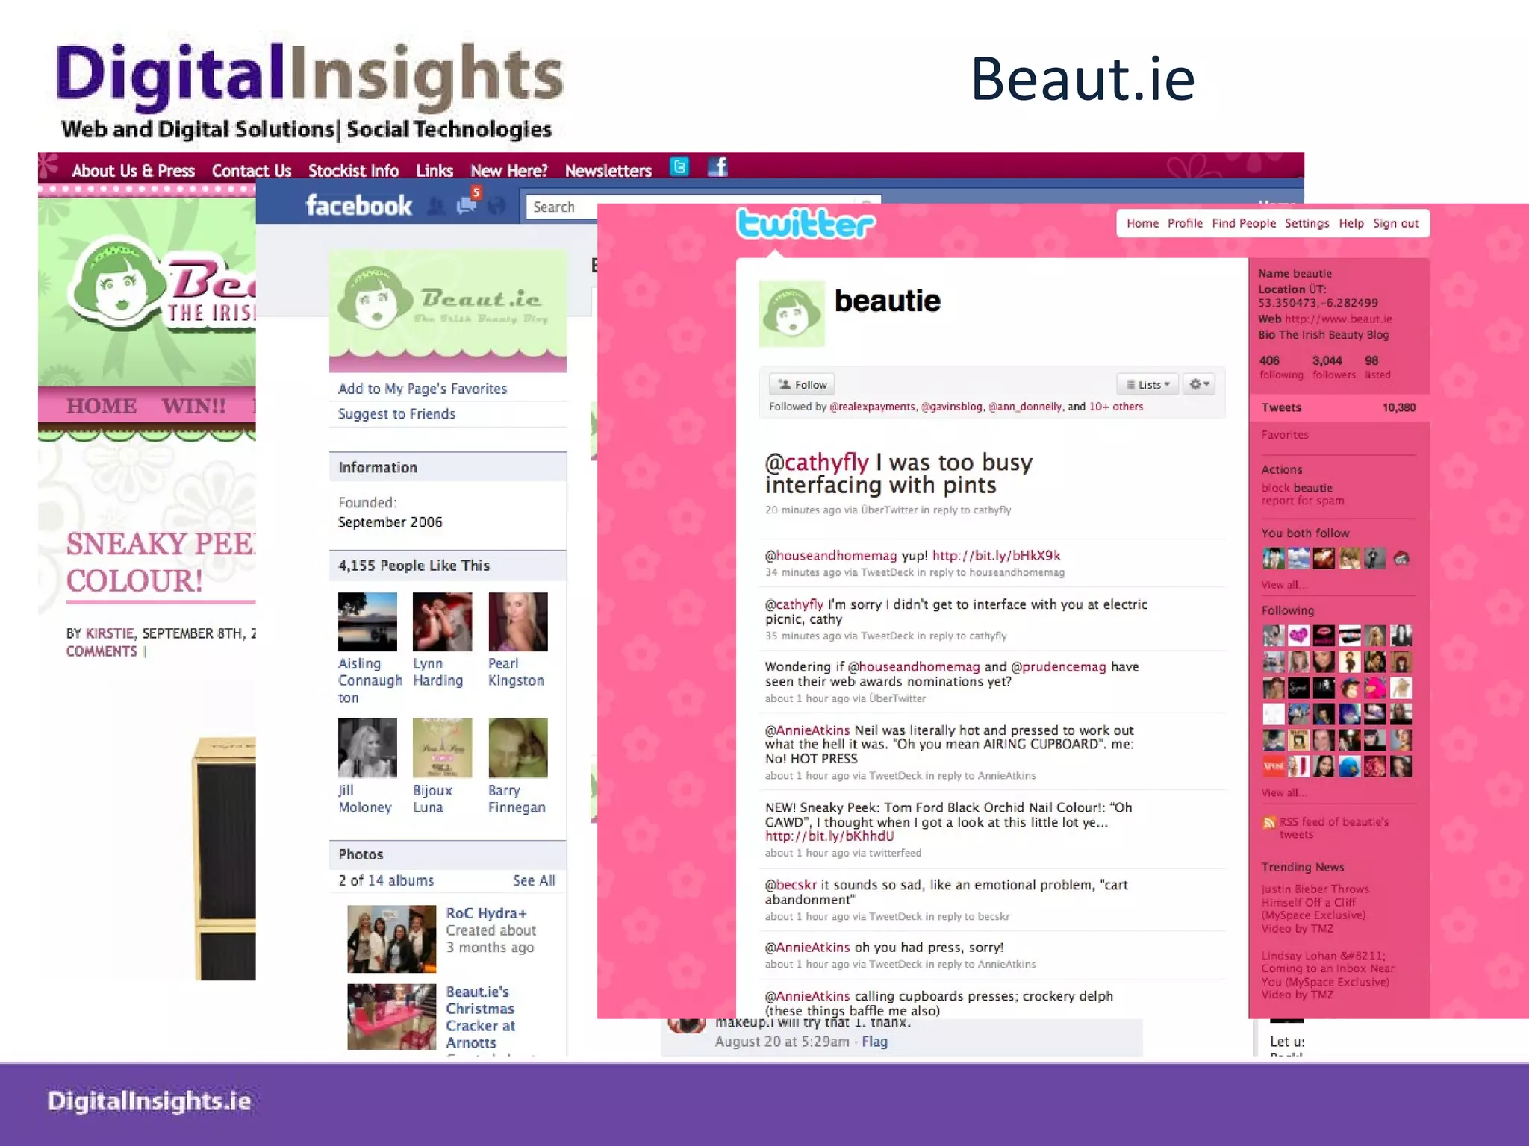Click the Twitter icon in Beaut.ie top bar

(x=679, y=166)
